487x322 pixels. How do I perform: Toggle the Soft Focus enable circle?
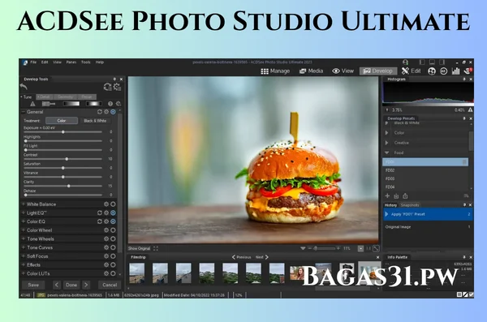[113, 256]
